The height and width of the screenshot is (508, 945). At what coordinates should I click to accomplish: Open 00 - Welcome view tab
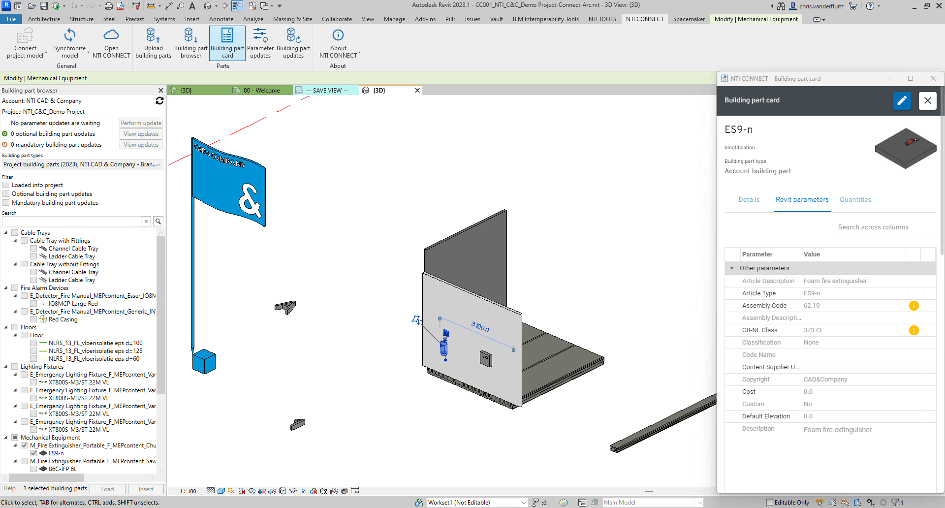point(261,91)
